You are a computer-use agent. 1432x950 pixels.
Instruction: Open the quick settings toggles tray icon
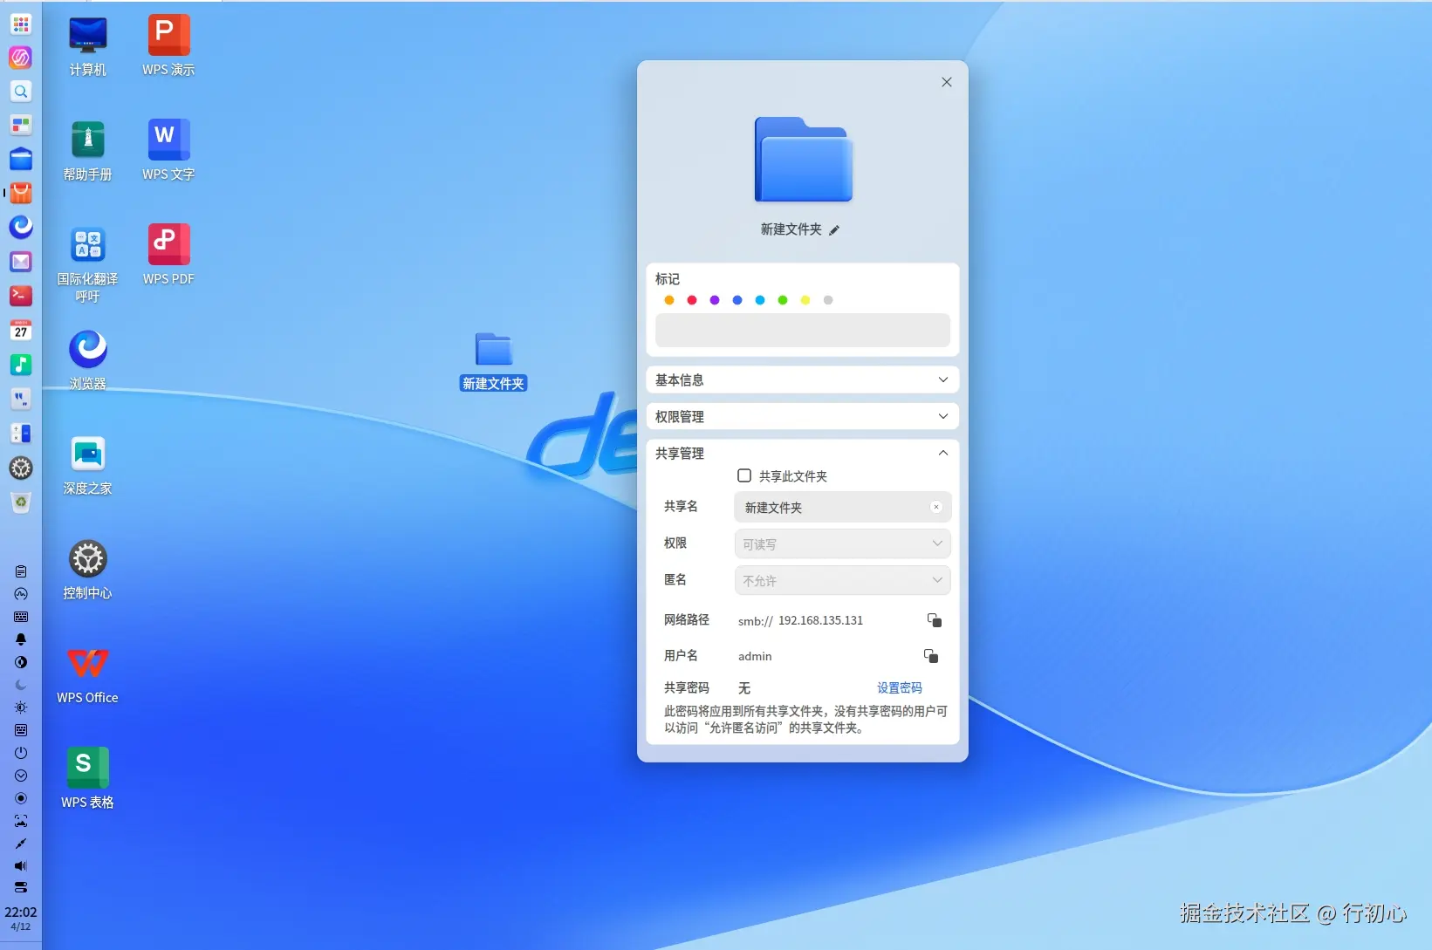click(21, 887)
